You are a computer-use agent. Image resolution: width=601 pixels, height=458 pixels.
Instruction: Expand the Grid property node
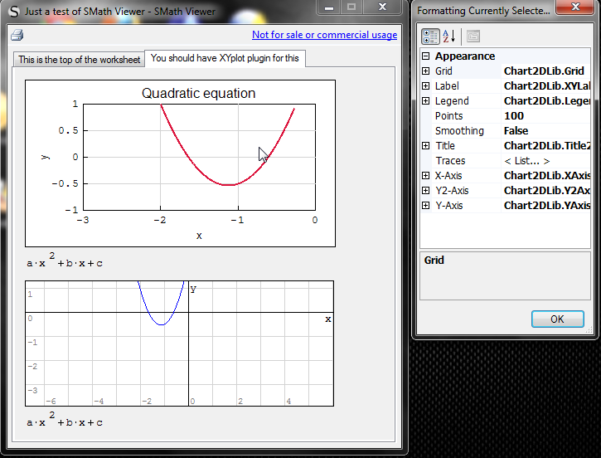coord(426,71)
